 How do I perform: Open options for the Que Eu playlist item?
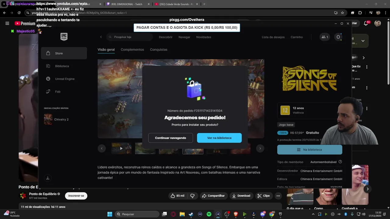[x=367, y=67]
